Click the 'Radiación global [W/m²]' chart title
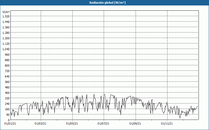Image resolution: width=209 pixels, height=130 pixels. pos(107,3)
